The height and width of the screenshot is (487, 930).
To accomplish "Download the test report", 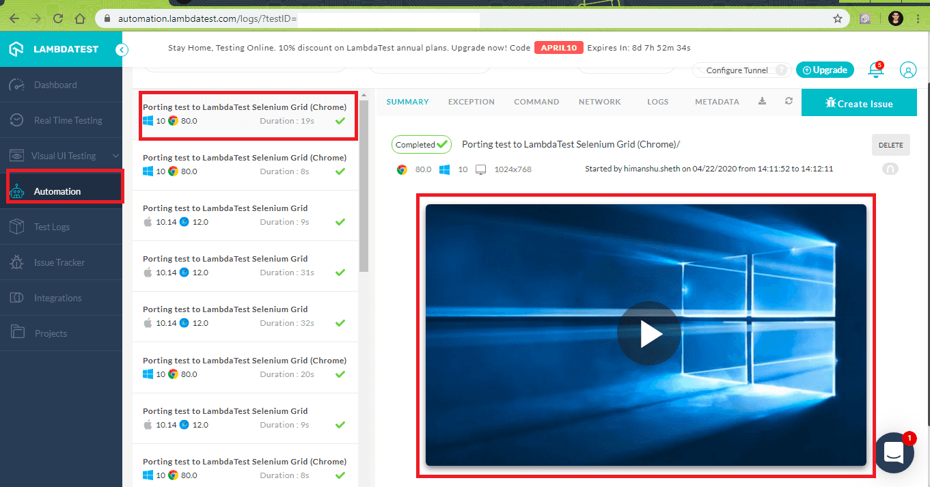I will tap(762, 100).
